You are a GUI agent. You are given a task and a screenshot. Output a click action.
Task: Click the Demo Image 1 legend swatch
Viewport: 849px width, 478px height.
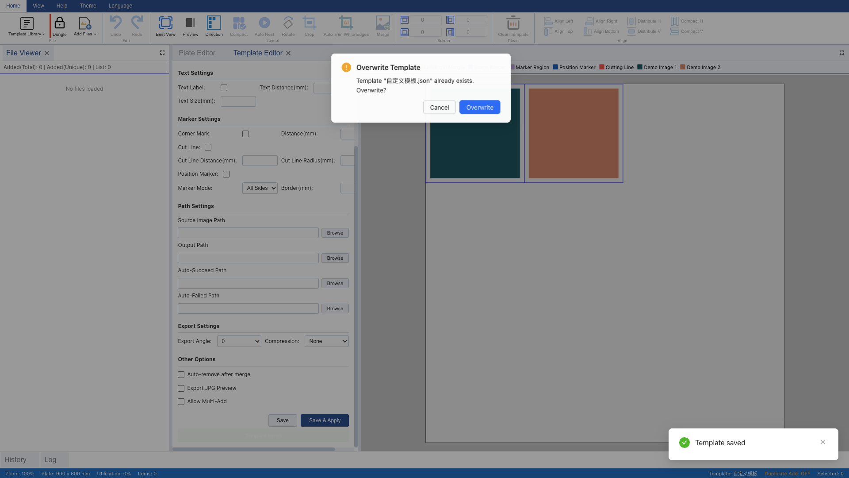(x=640, y=67)
